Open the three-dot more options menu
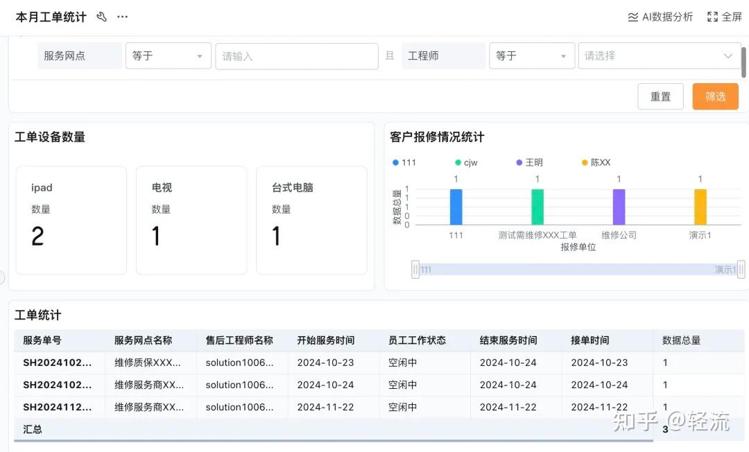Image resolution: width=749 pixels, height=452 pixels. 122,17
